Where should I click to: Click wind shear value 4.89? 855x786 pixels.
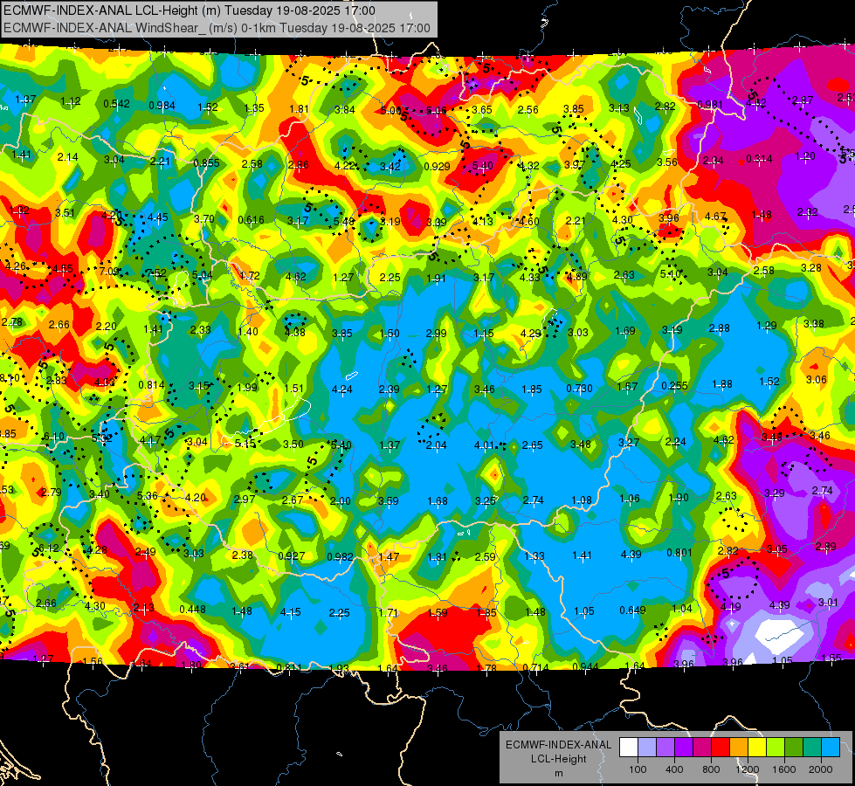click(x=577, y=276)
